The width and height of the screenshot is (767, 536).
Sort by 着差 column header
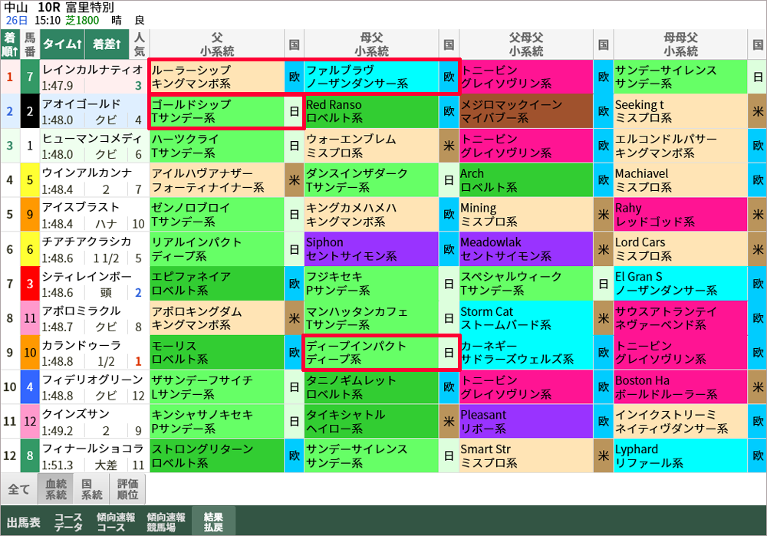pyautogui.click(x=107, y=44)
